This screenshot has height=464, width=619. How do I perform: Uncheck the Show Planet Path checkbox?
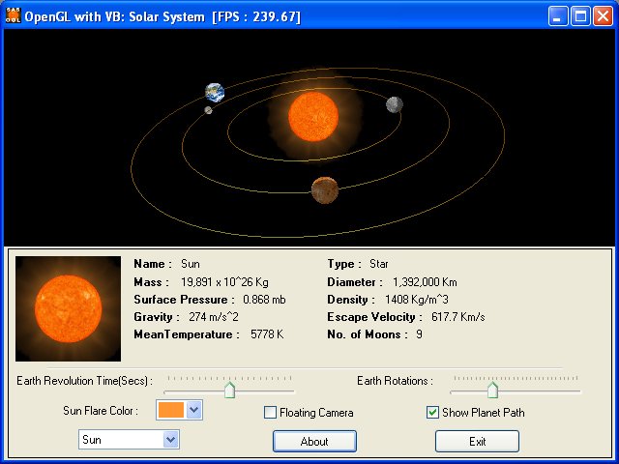click(433, 413)
